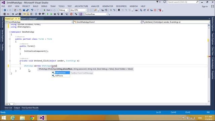Open the 100 % zoom dropdown
The image size is (215, 121).
9,104
